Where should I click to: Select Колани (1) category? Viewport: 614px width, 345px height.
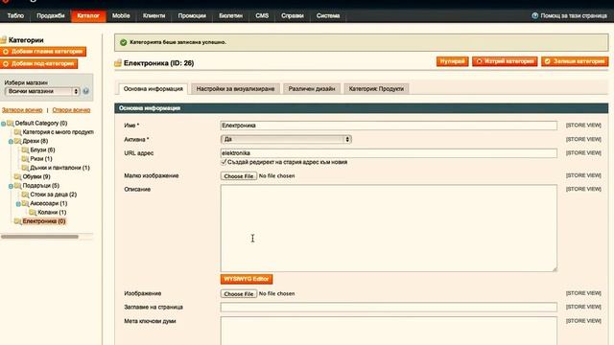coord(52,213)
